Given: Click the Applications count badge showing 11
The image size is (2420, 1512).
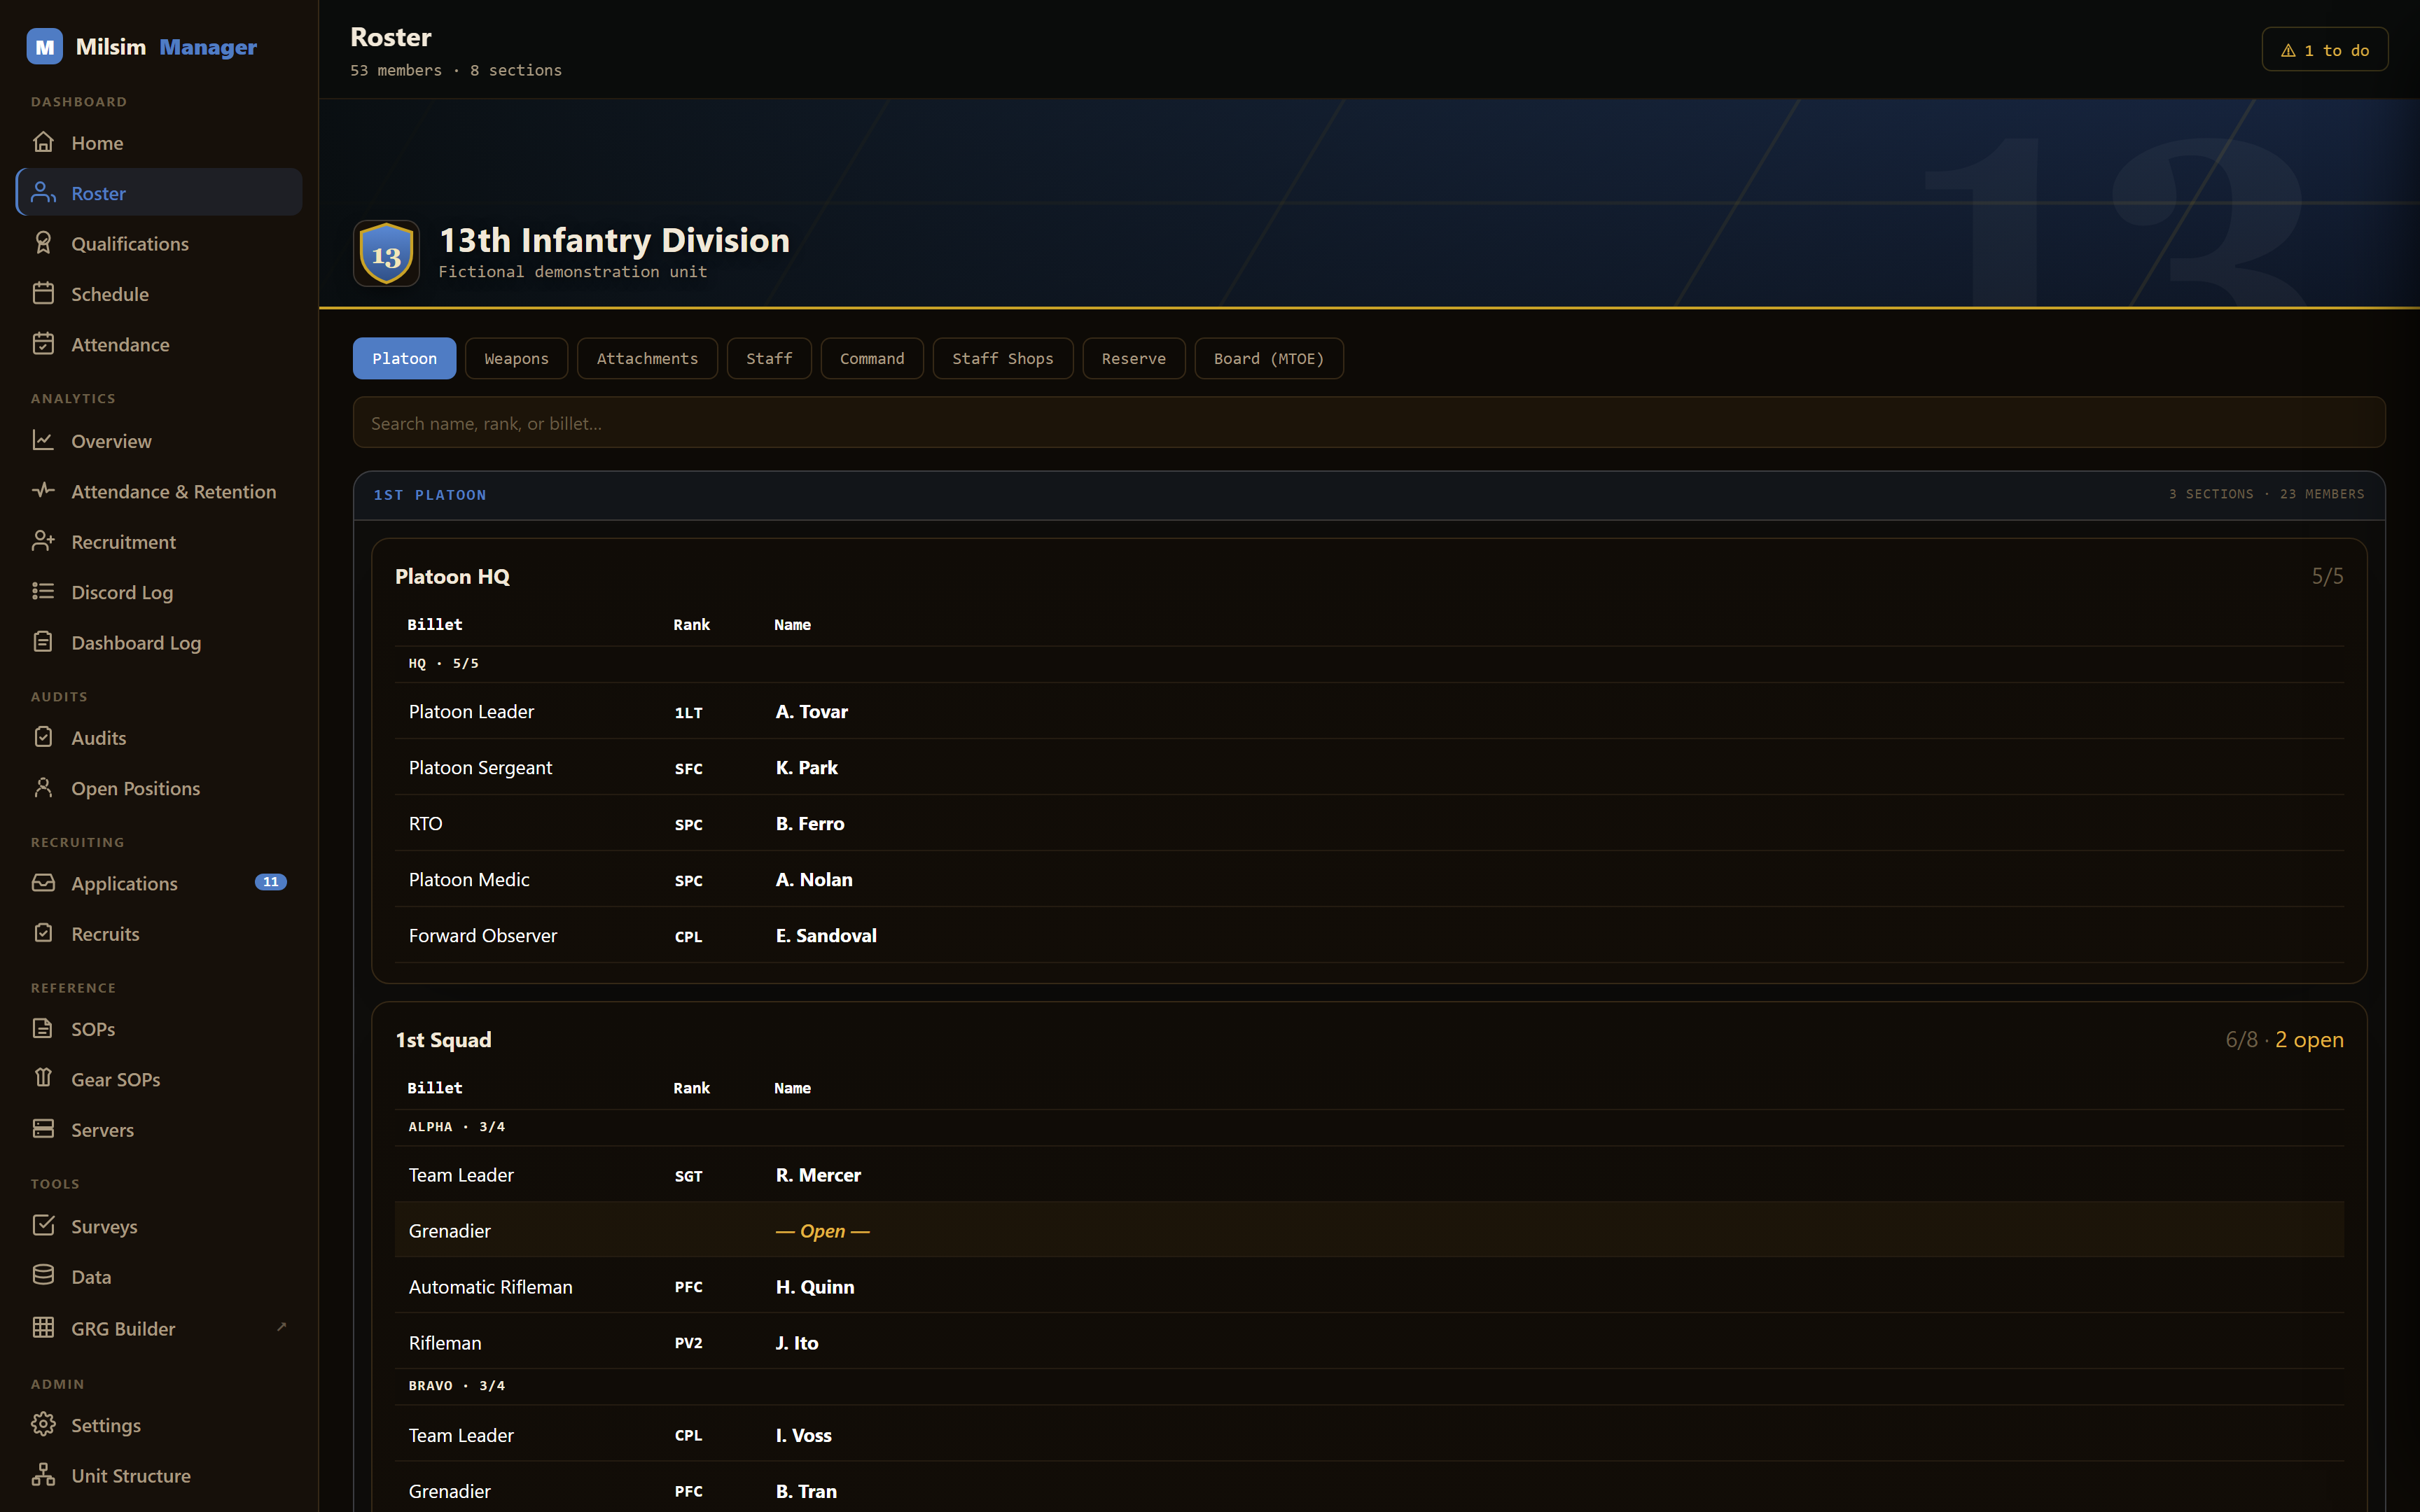Looking at the screenshot, I should (271, 882).
